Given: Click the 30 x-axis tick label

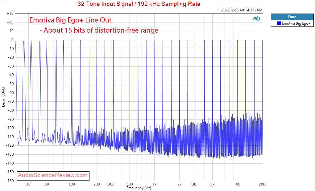Looking at the screenshot, I should tap(28, 185).
